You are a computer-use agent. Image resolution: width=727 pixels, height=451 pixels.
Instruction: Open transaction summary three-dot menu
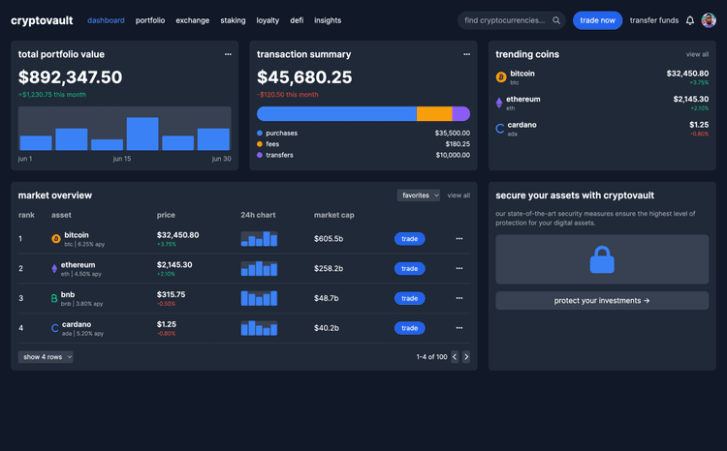(466, 55)
